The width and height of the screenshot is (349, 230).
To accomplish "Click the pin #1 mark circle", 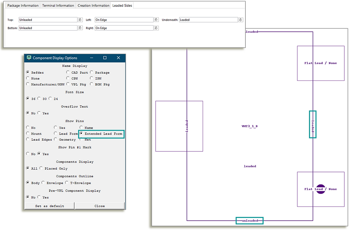I will point(321,189).
